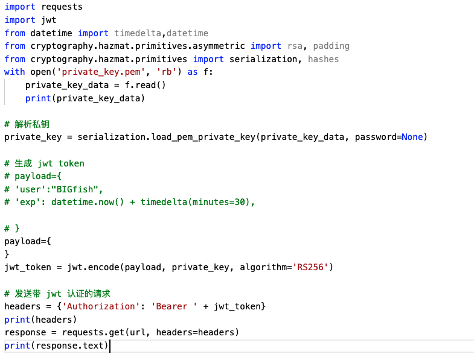Click 'requests.get(url, headers=headers)' call
Screen dimensions: 474x354
150,332
